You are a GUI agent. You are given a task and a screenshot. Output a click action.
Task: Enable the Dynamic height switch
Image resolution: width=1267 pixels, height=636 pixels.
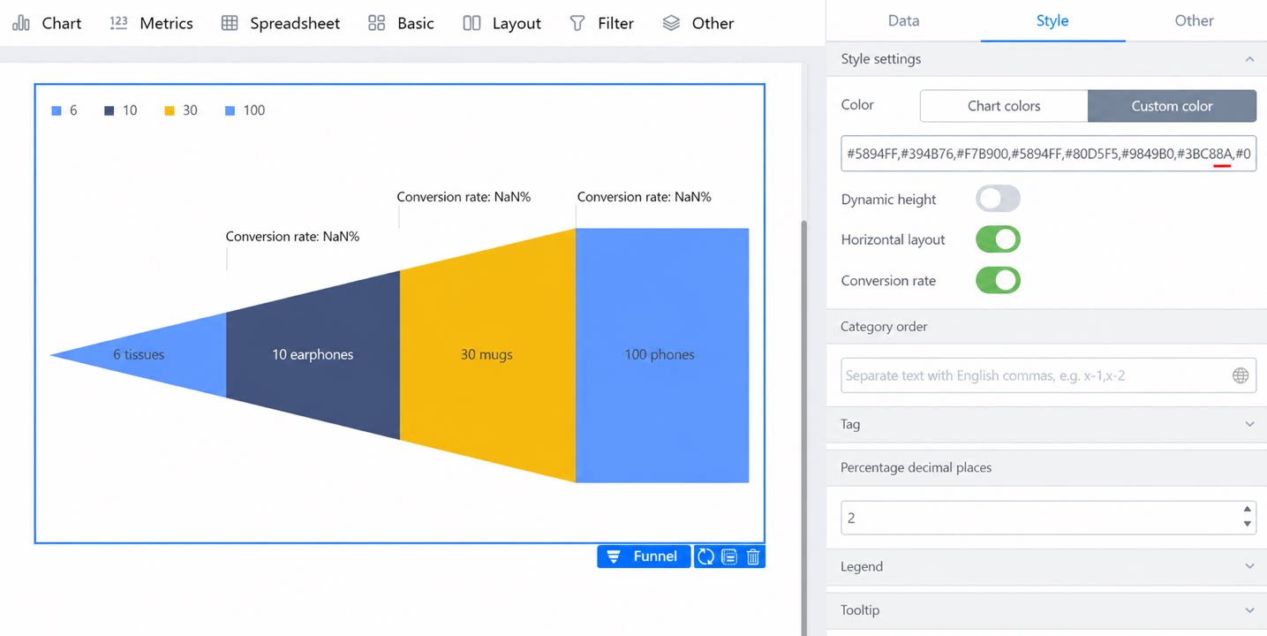[998, 199]
